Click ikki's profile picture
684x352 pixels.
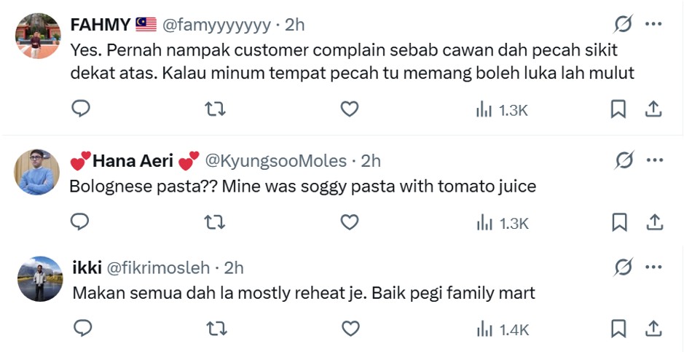click(39, 279)
